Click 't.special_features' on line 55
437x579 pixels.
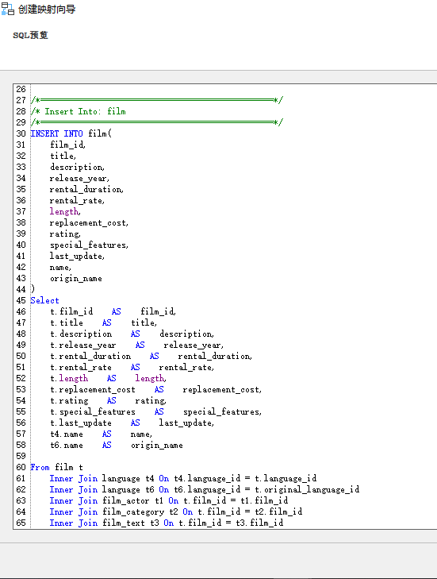pyautogui.click(x=93, y=411)
